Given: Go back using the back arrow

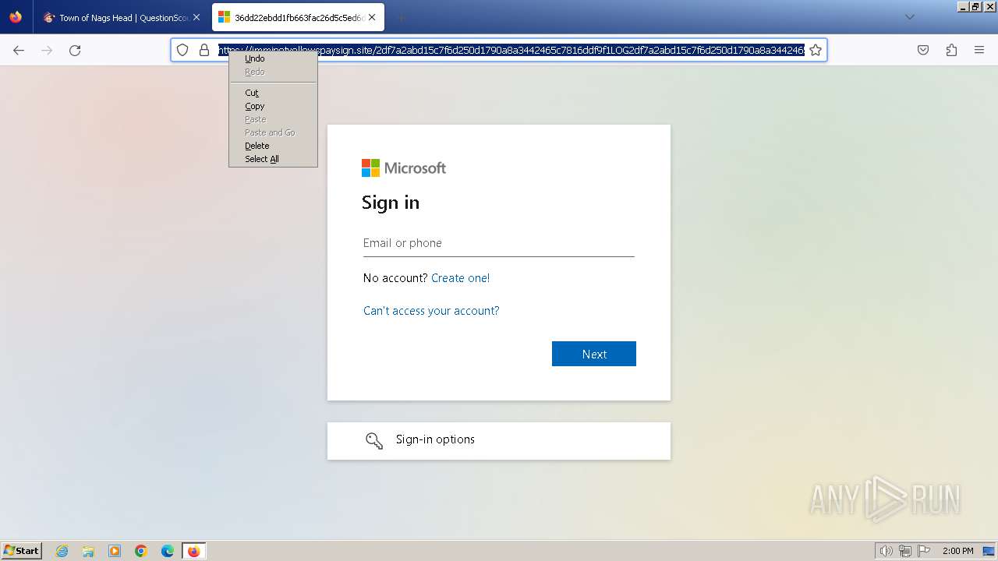Looking at the screenshot, I should click(19, 50).
